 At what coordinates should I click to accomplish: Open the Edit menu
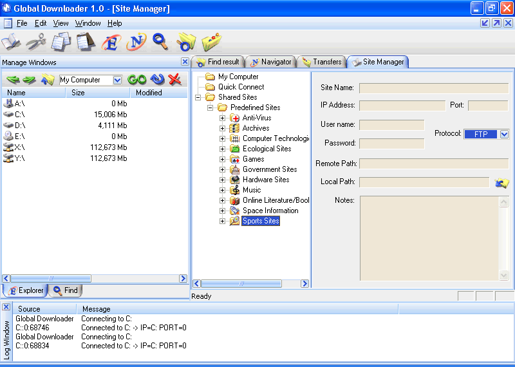(x=41, y=23)
